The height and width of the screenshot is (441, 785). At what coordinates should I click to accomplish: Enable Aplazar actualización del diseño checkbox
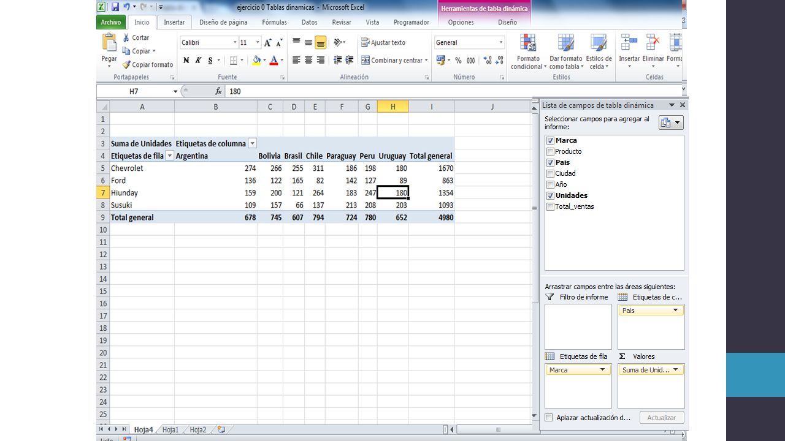tap(549, 418)
